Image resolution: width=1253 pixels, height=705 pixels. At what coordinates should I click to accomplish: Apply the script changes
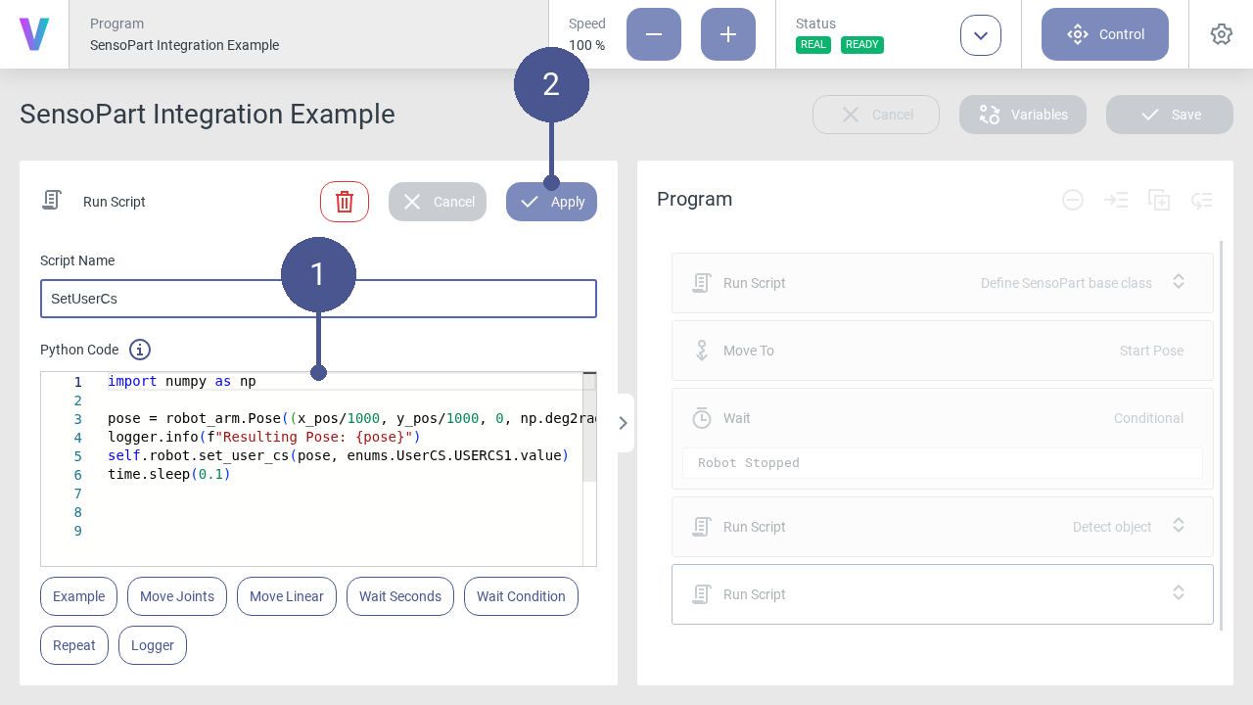(551, 202)
